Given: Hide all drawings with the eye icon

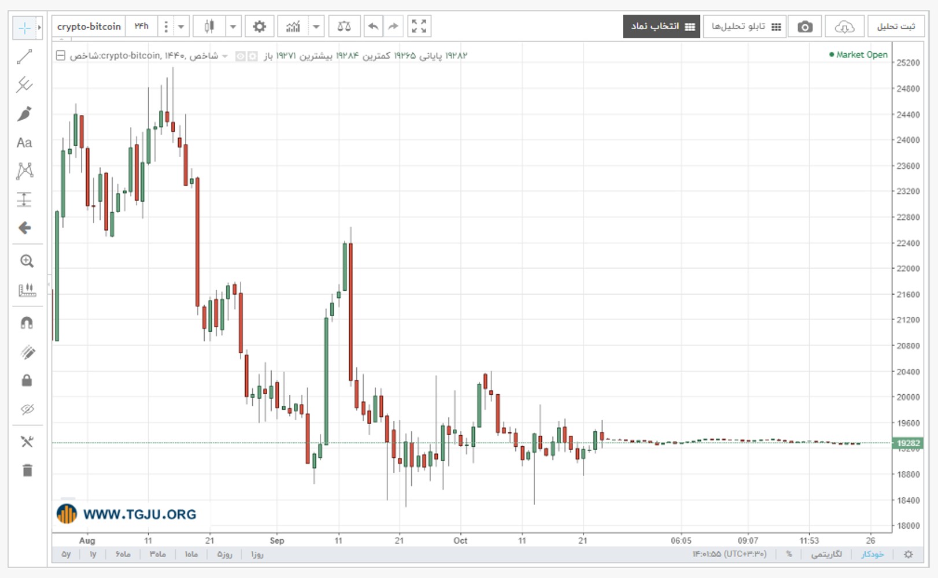Looking at the screenshot, I should tap(27, 409).
